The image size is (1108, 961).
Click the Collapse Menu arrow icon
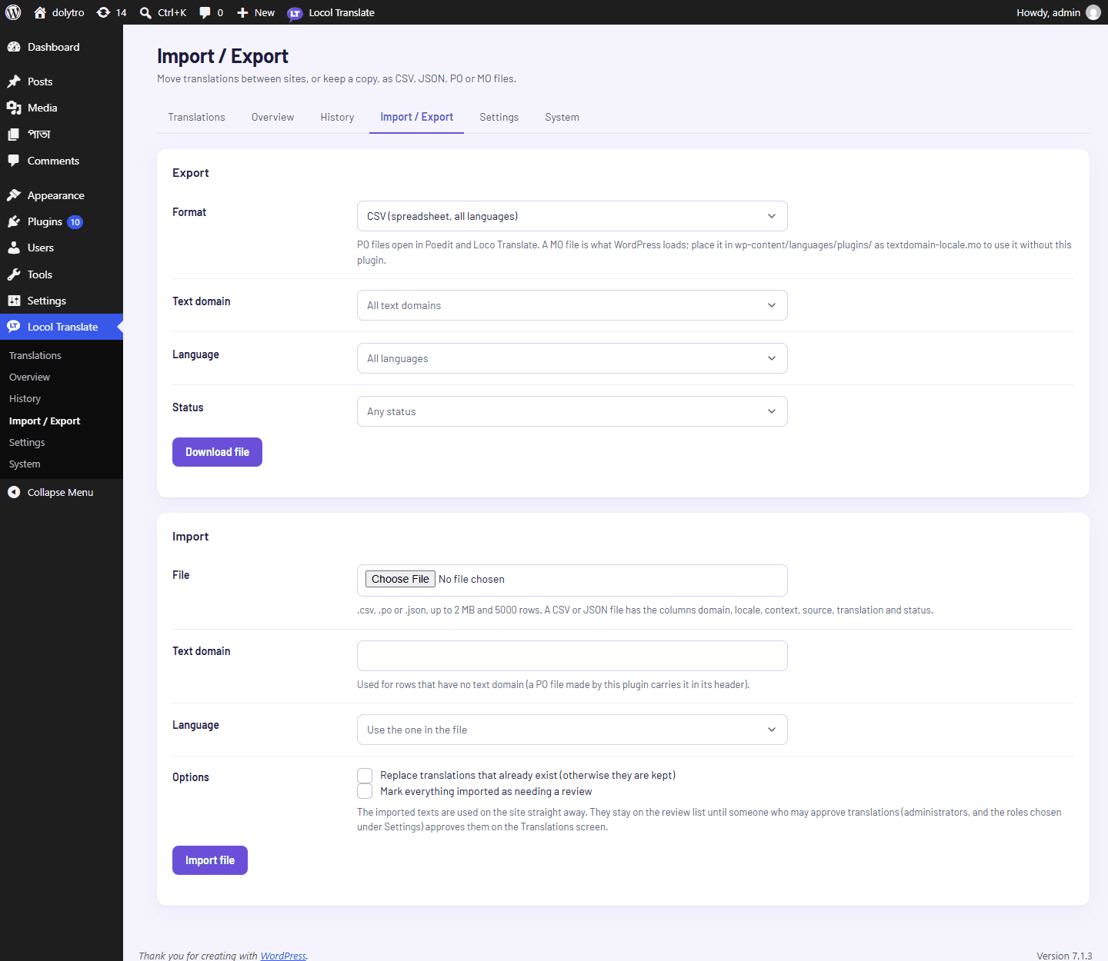(x=14, y=492)
